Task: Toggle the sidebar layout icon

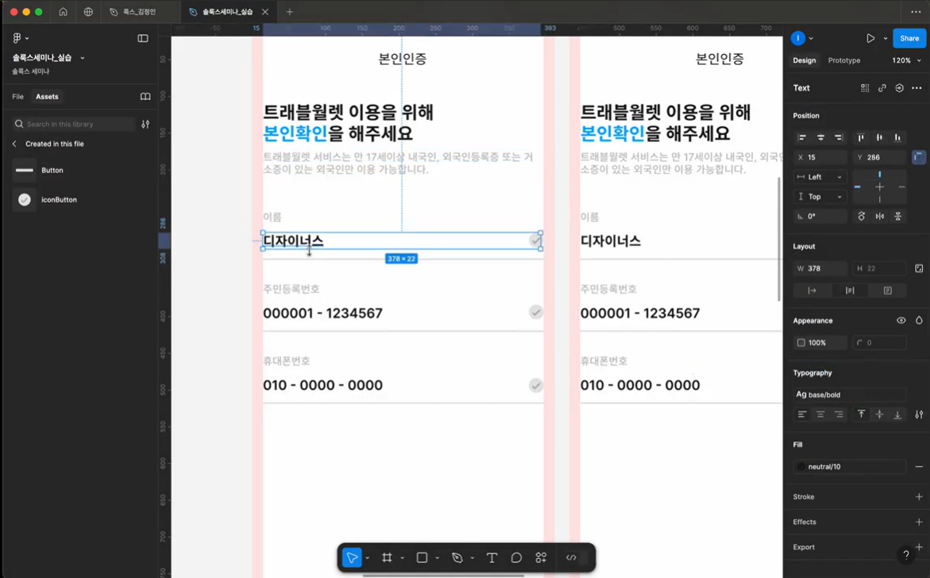Action: click(143, 38)
